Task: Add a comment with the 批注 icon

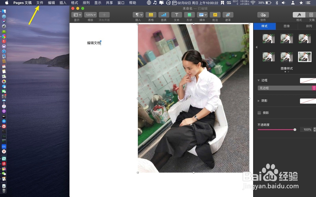Action: 215,14
